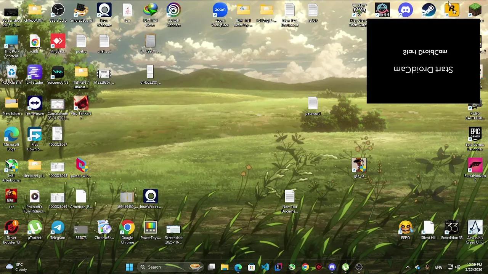Open File Explorer from the taskbar
488x274 pixels.
(225, 267)
